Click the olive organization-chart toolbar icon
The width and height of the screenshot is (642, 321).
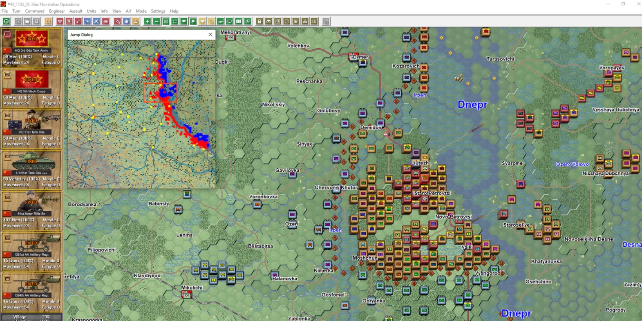pyautogui.click(x=305, y=21)
